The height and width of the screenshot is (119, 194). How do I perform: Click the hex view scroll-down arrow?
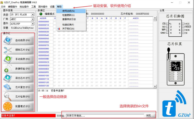pos(155,86)
